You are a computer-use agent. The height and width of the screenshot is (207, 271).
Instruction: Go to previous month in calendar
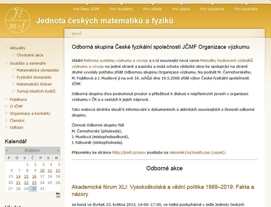click(x=7, y=151)
